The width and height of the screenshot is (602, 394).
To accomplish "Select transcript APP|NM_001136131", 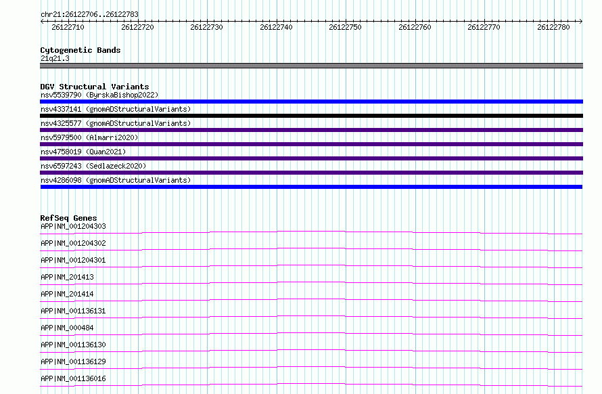I will coord(73,311).
